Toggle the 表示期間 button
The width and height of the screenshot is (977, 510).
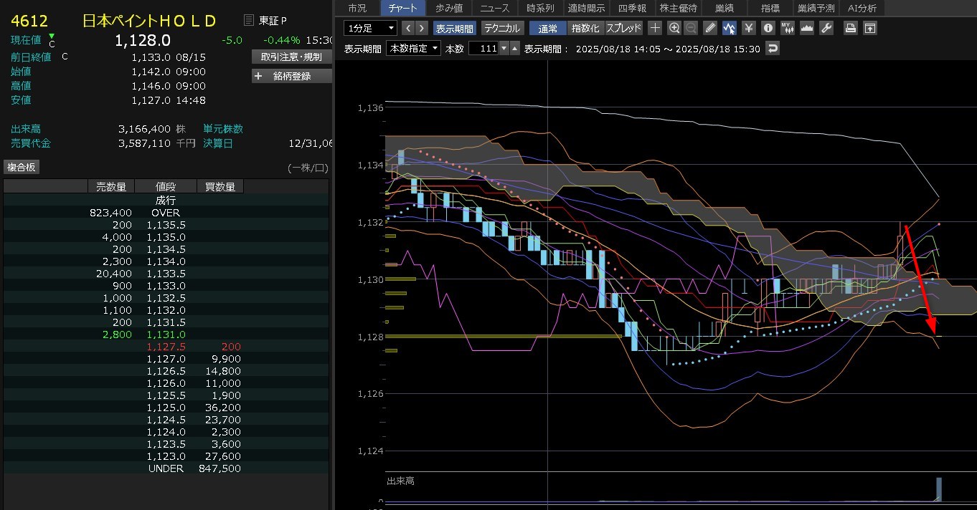(455, 28)
